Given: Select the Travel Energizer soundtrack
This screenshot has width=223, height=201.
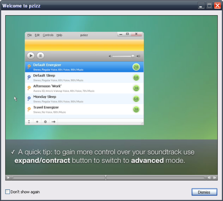Looking at the screenshot, I should click(x=84, y=109).
